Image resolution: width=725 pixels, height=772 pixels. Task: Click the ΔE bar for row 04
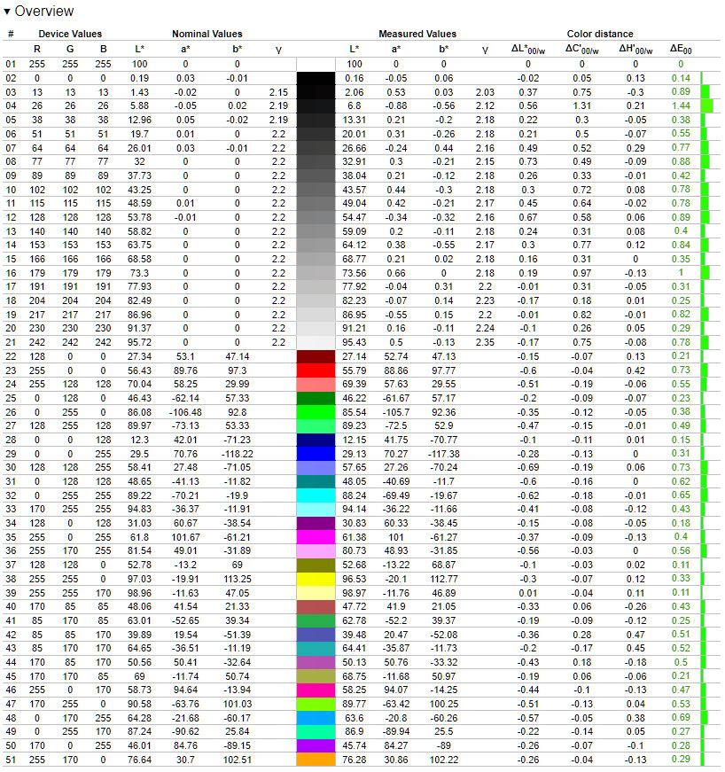coord(706,105)
